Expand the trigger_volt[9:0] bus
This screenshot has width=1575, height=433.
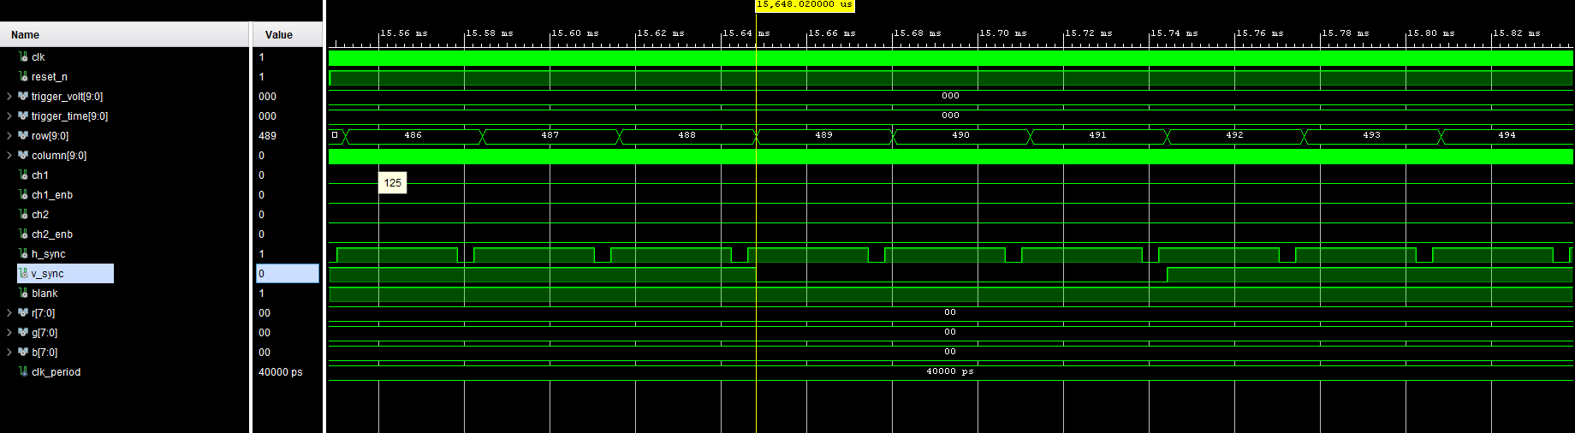tap(9, 96)
